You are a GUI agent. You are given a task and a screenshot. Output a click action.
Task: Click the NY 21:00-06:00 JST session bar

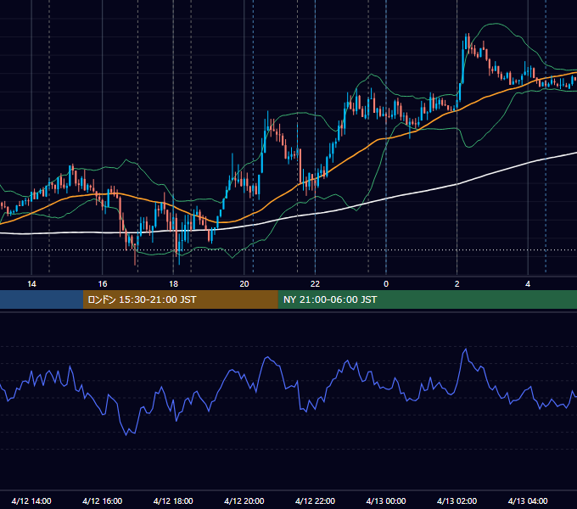pos(427,299)
